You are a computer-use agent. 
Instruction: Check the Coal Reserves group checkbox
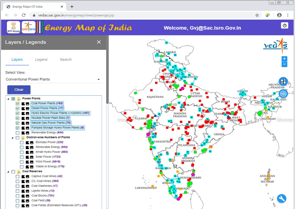[x=13, y=172]
